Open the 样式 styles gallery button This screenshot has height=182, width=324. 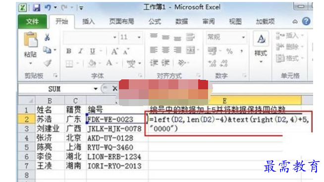point(261,48)
